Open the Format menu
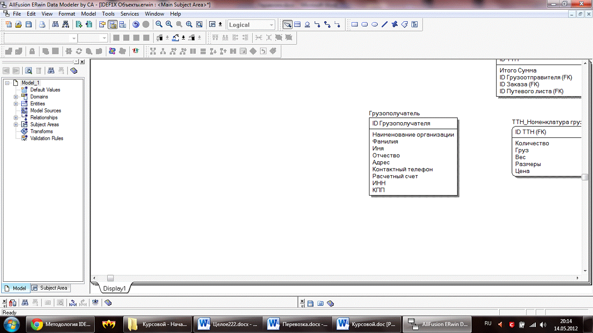This screenshot has width=593, height=333. point(67,14)
